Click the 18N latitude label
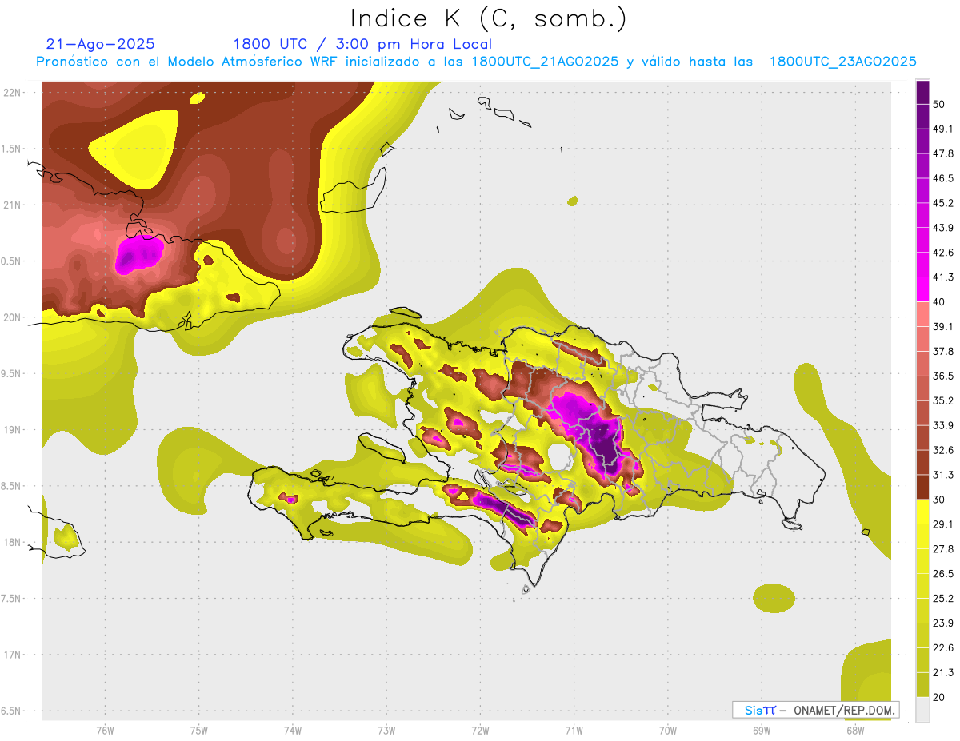This screenshot has width=960, height=741. (12, 542)
